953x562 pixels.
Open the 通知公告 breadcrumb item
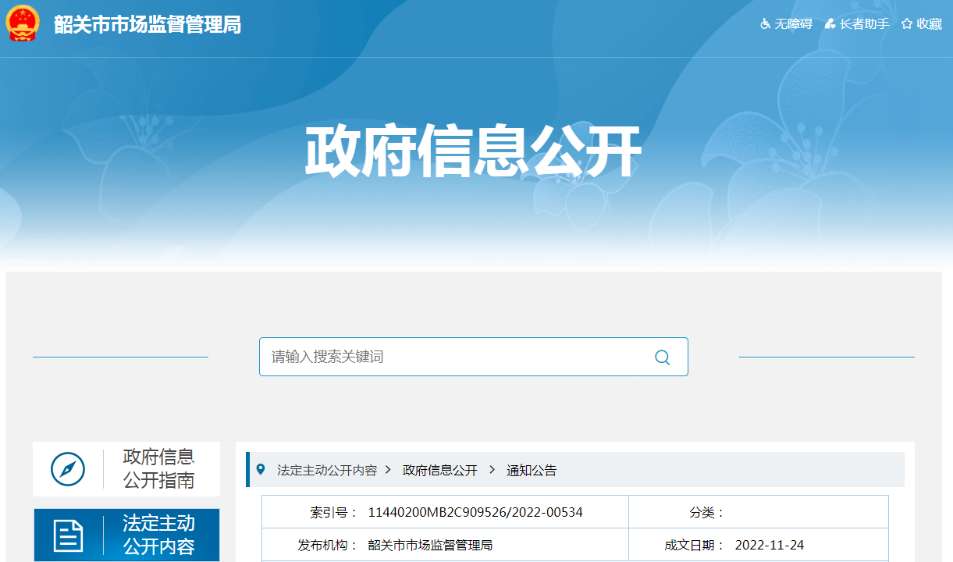532,471
